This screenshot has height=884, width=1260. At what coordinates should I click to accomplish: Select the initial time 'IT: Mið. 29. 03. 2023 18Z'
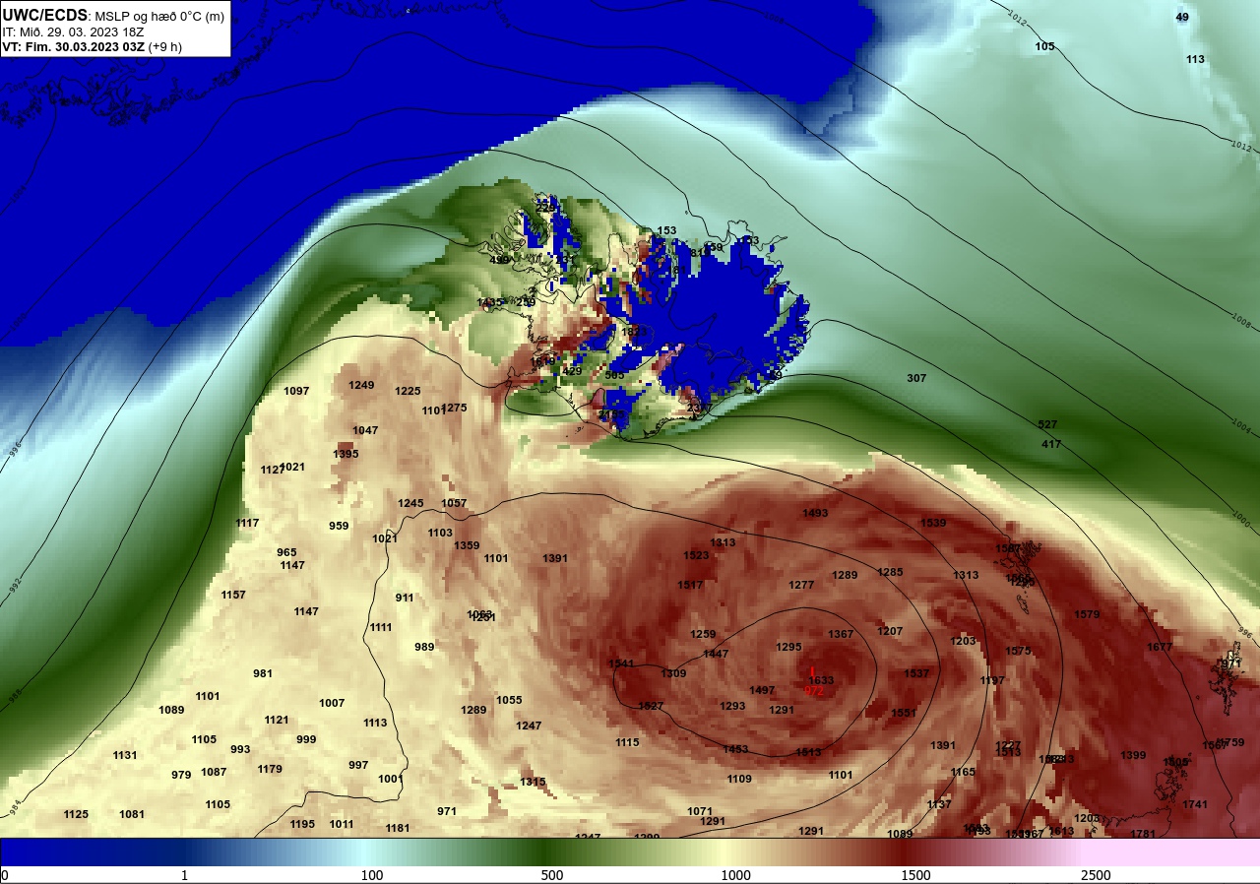pos(74,32)
